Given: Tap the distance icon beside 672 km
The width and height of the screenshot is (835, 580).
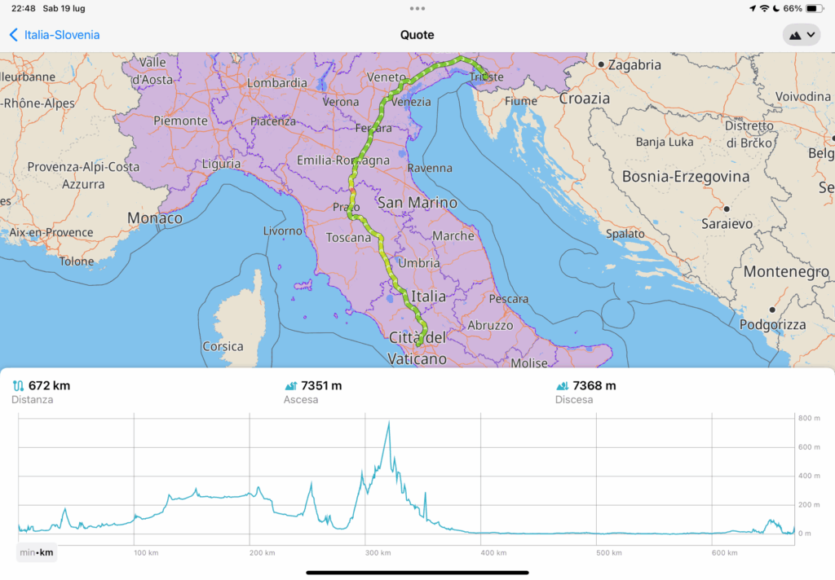Looking at the screenshot, I should point(18,386).
